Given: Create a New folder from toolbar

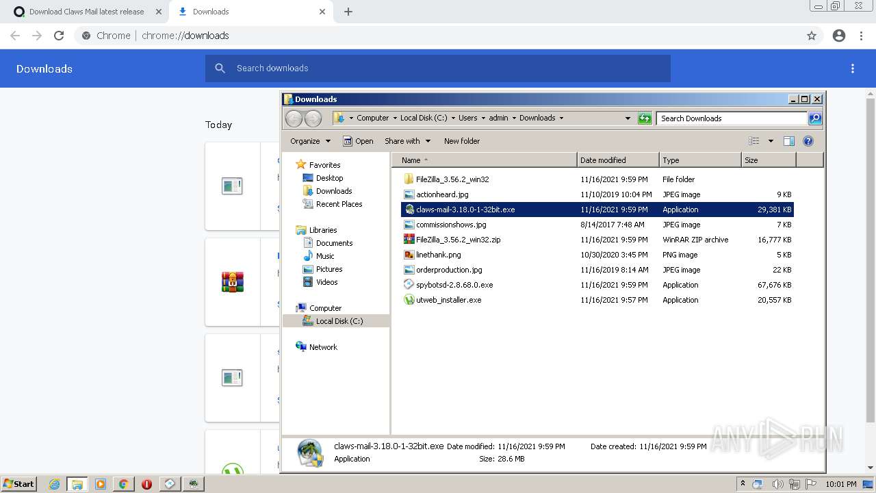Looking at the screenshot, I should (x=462, y=141).
